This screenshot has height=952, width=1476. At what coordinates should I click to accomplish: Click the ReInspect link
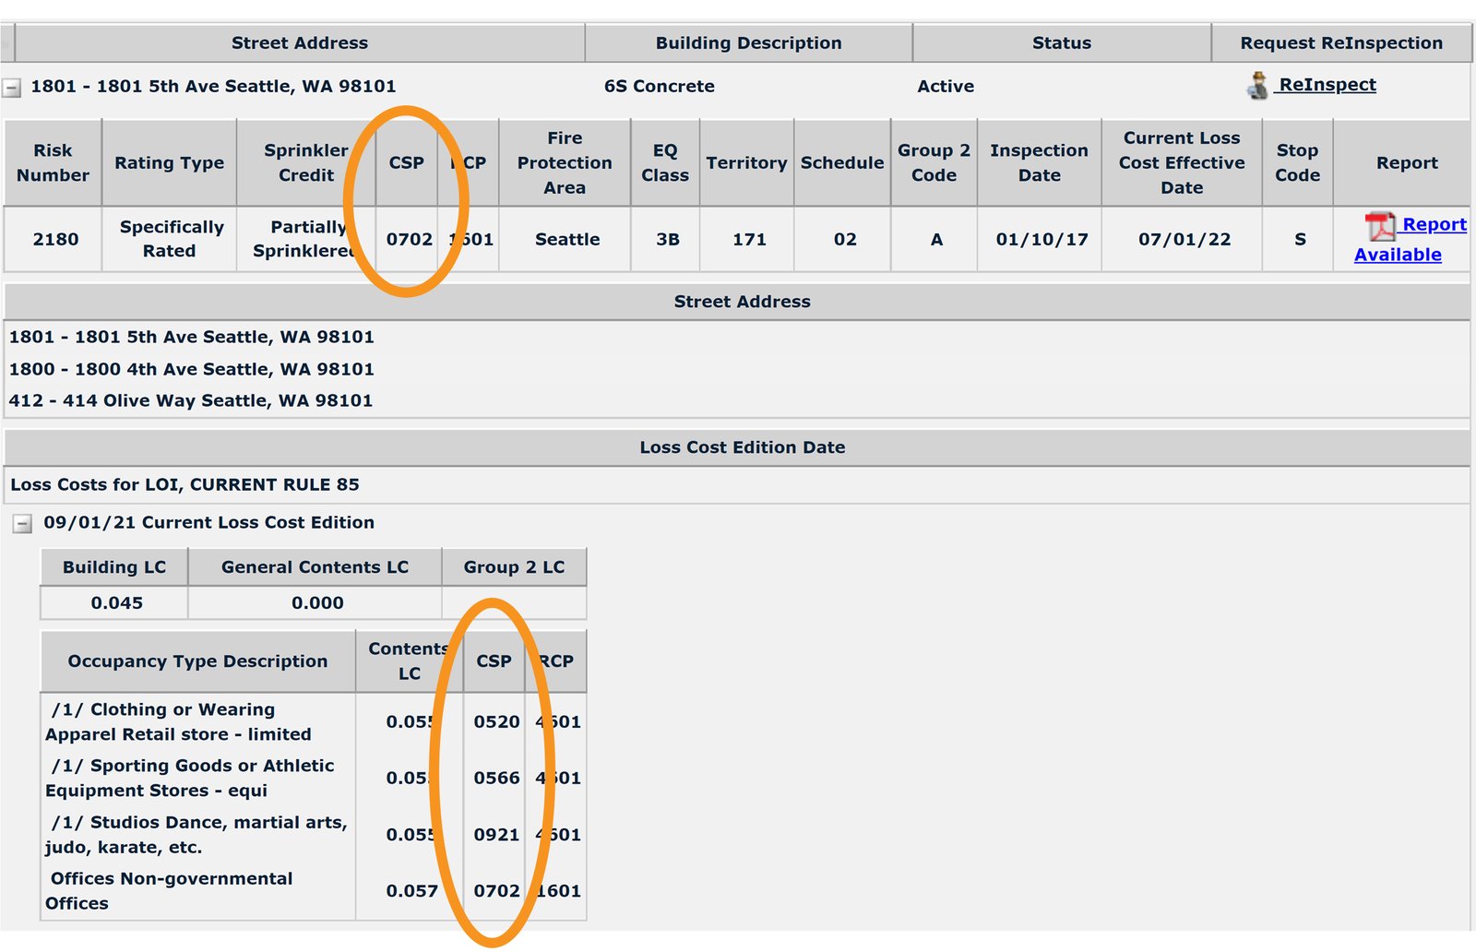tap(1327, 84)
